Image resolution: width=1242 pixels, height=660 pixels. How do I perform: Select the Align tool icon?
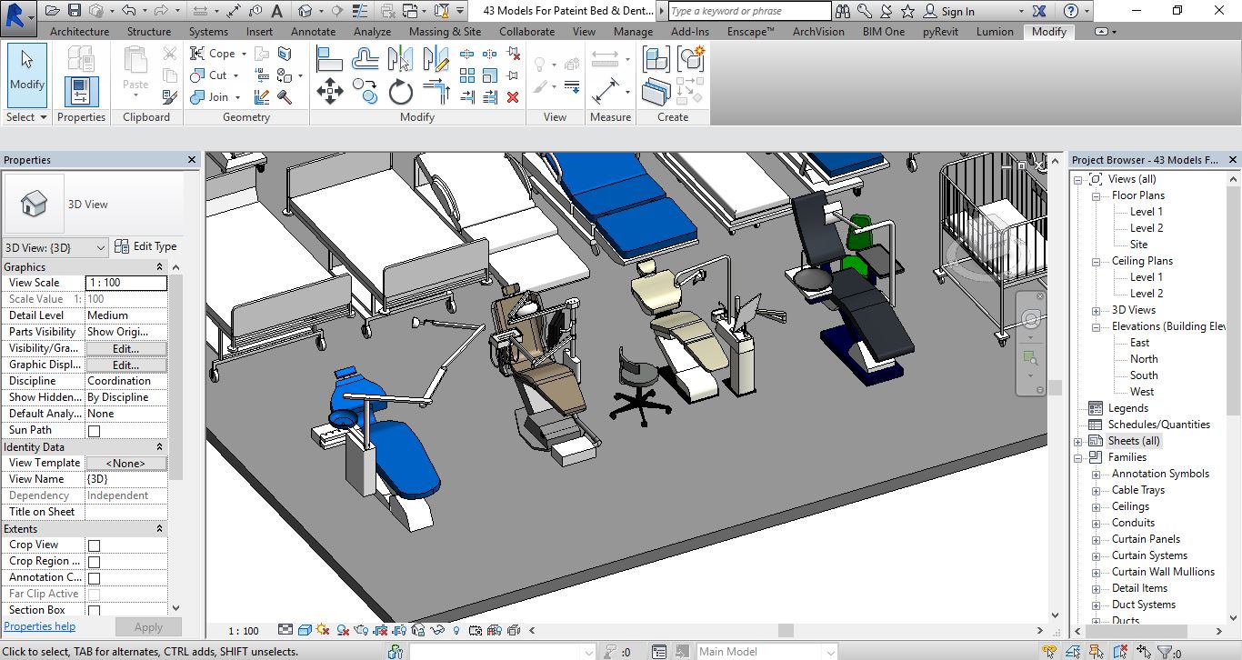(329, 60)
